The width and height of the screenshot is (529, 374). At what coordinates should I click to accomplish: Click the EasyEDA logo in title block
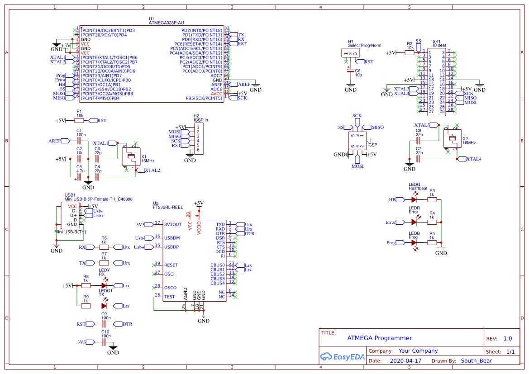(x=343, y=357)
